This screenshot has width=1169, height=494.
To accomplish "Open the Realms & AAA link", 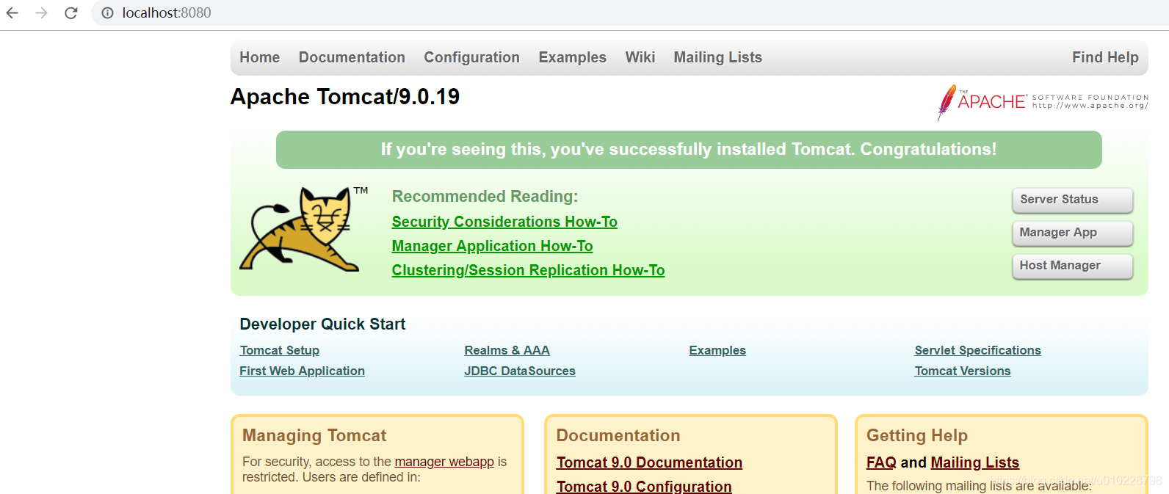I will point(507,350).
